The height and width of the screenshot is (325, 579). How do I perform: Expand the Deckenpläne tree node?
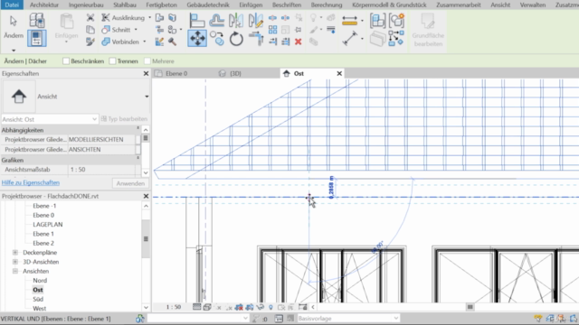(x=15, y=253)
